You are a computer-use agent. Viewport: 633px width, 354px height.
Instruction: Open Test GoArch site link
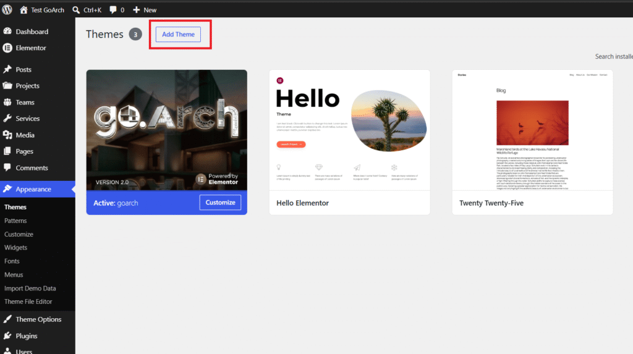pos(42,10)
